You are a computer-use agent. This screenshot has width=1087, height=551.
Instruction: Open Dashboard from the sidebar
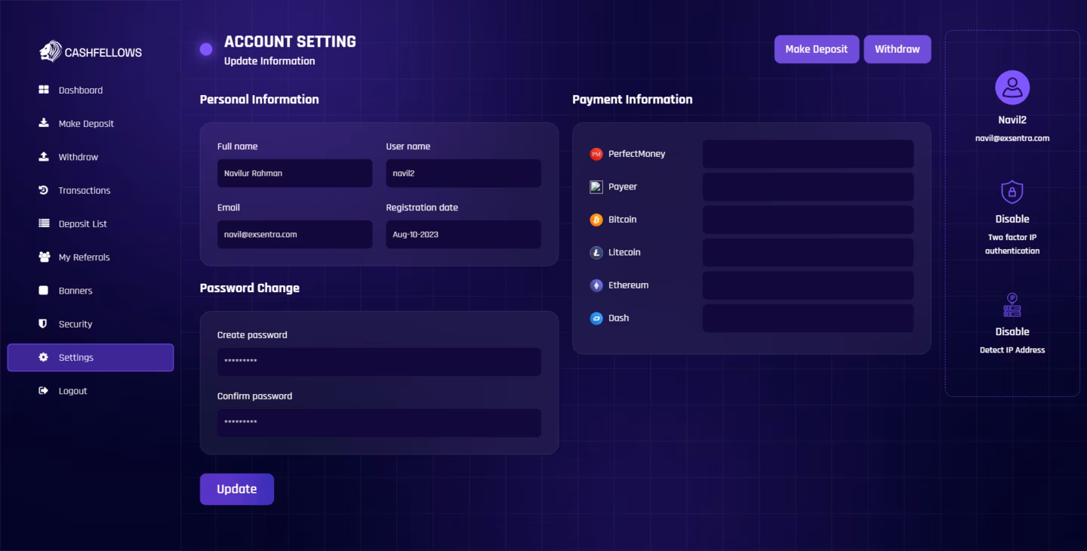click(x=80, y=91)
